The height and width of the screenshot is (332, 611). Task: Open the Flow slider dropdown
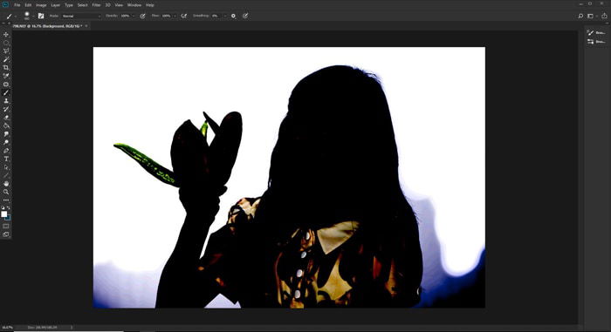175,16
